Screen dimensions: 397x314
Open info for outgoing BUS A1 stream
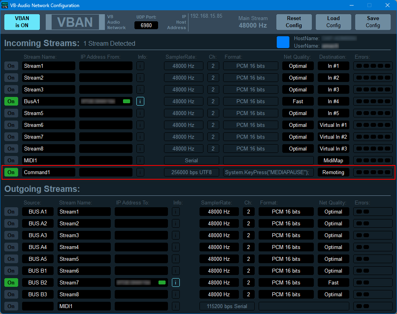pos(176,212)
